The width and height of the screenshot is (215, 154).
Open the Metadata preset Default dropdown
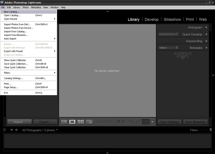(168, 48)
